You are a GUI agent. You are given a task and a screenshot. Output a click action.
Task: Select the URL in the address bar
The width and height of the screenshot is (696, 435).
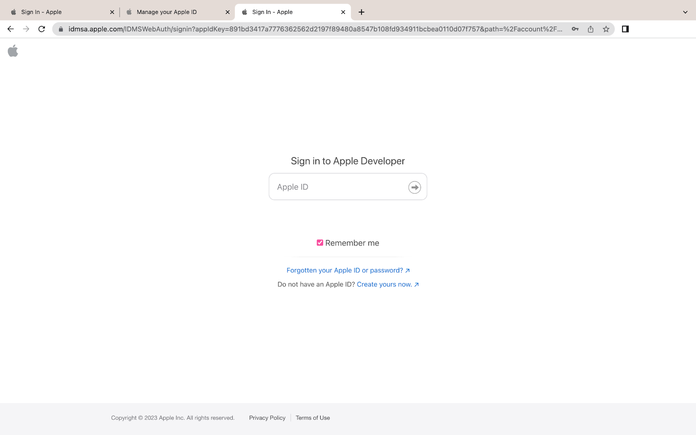click(315, 29)
